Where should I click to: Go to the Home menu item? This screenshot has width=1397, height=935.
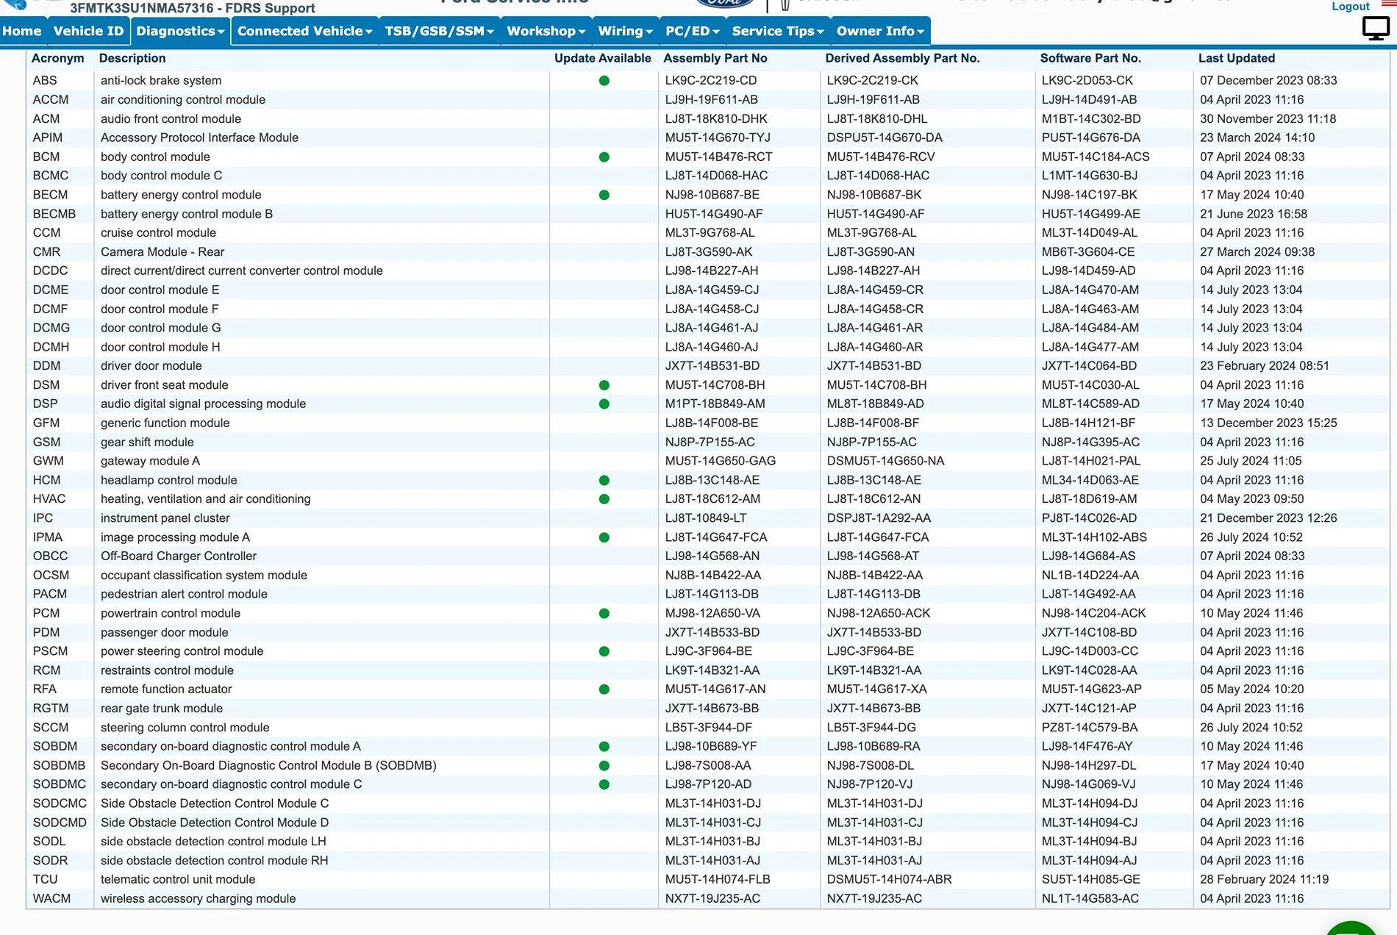(22, 31)
